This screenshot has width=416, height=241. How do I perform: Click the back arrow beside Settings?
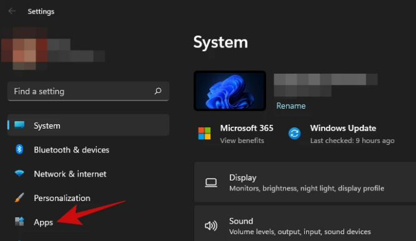[x=12, y=11]
